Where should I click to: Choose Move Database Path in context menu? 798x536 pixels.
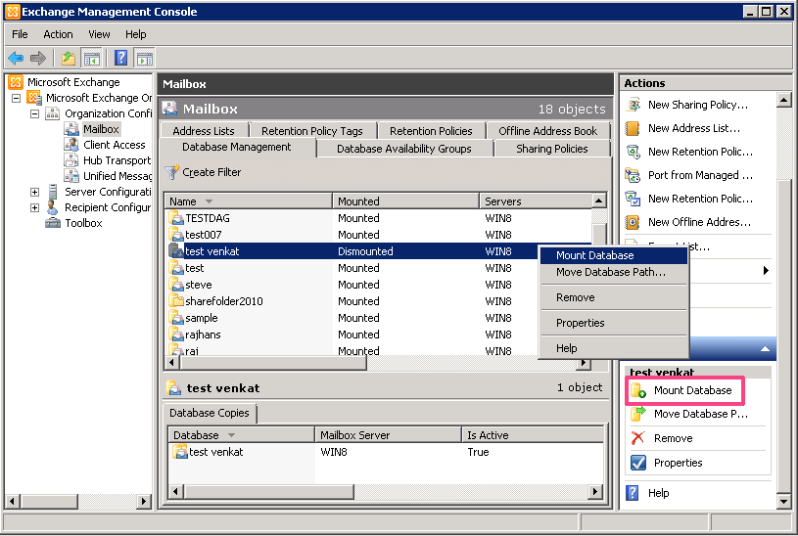pyautogui.click(x=614, y=272)
